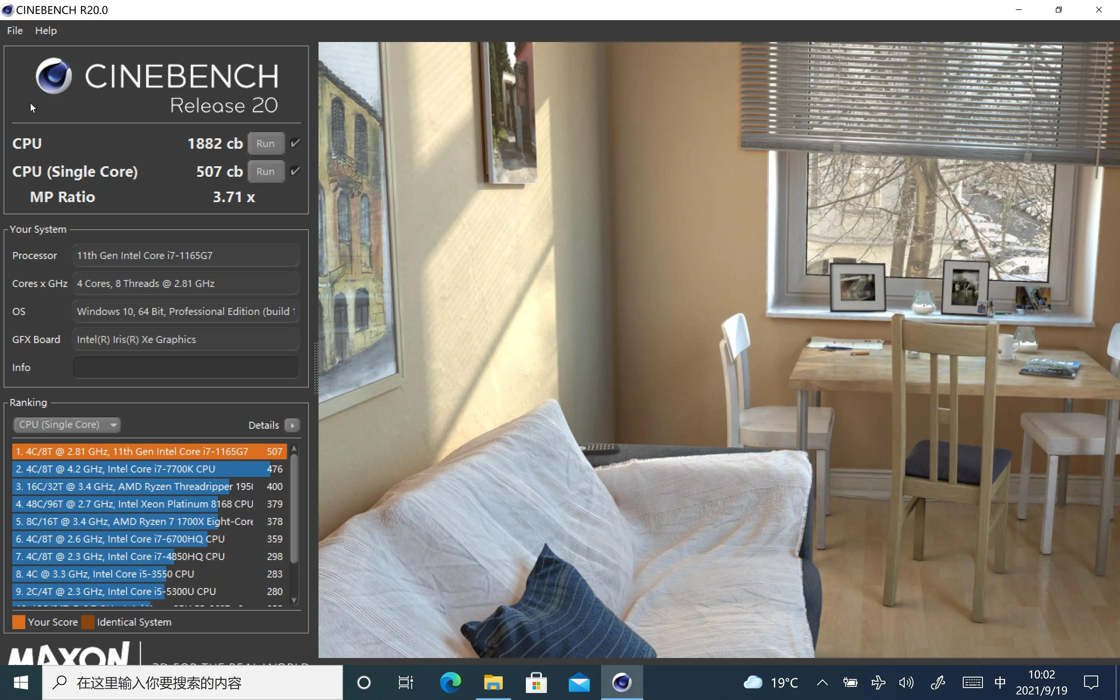Viewport: 1120px width, 700px height.
Task: Open Task View on the taskbar
Action: (406, 682)
